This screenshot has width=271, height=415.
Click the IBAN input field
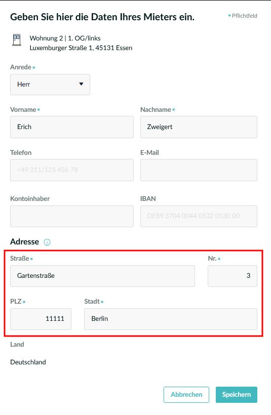click(199, 216)
